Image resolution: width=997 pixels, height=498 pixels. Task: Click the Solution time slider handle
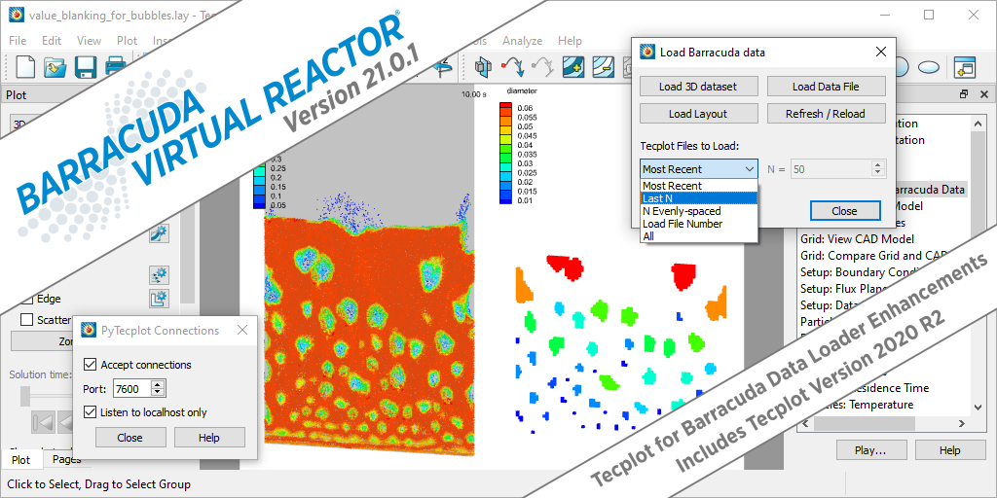25,396
